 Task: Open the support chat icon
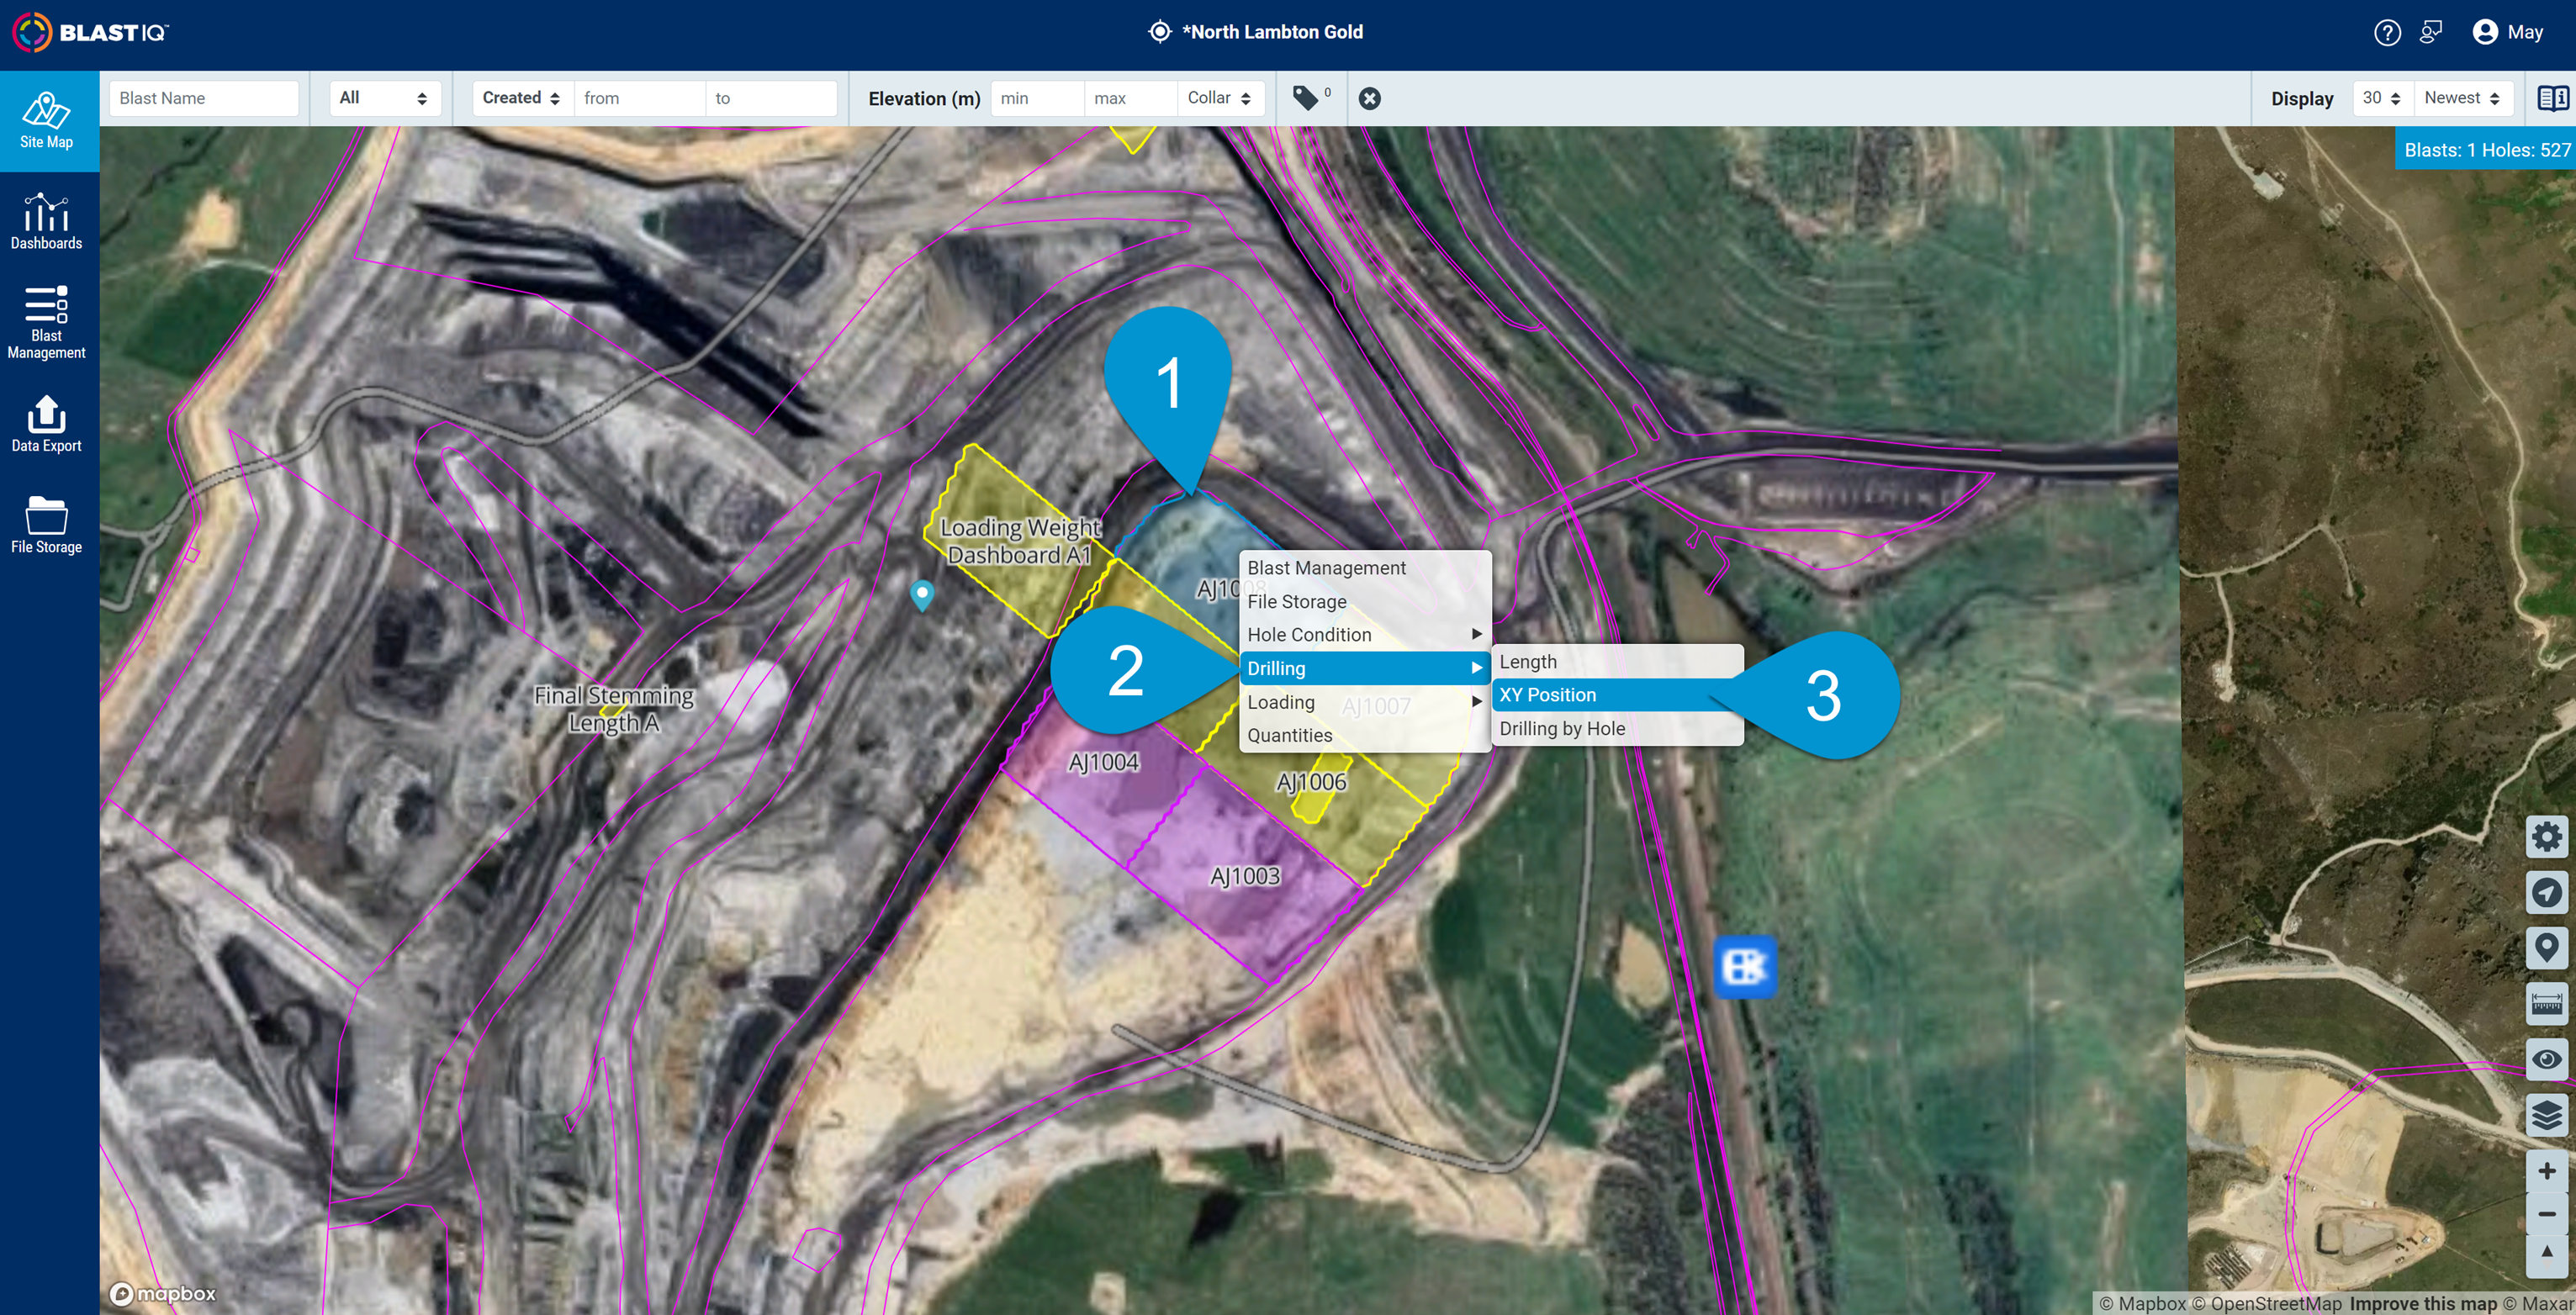point(2431,33)
